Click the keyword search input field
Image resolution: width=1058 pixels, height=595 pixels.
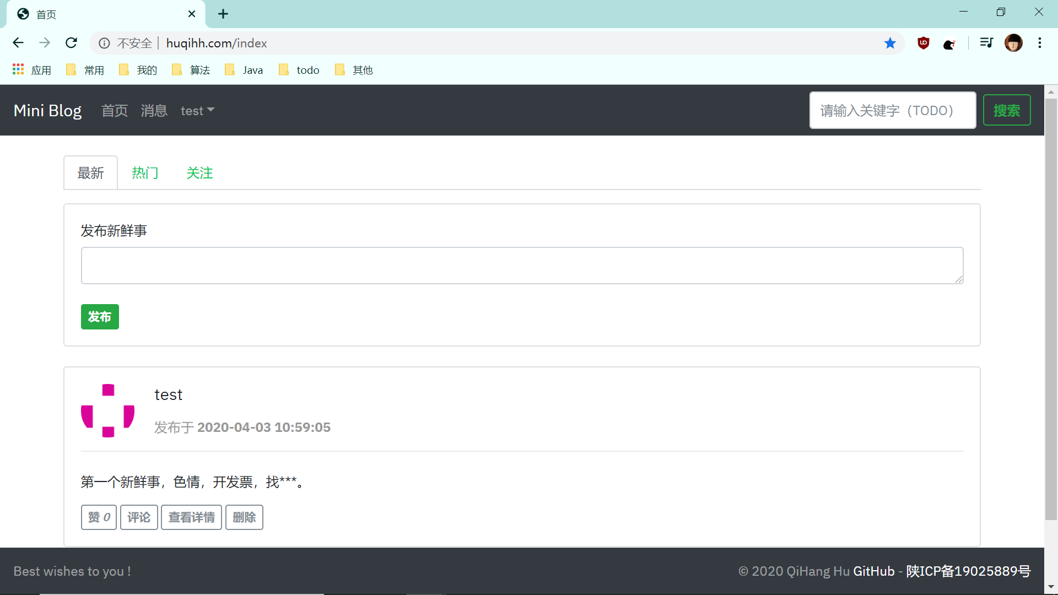[892, 111]
